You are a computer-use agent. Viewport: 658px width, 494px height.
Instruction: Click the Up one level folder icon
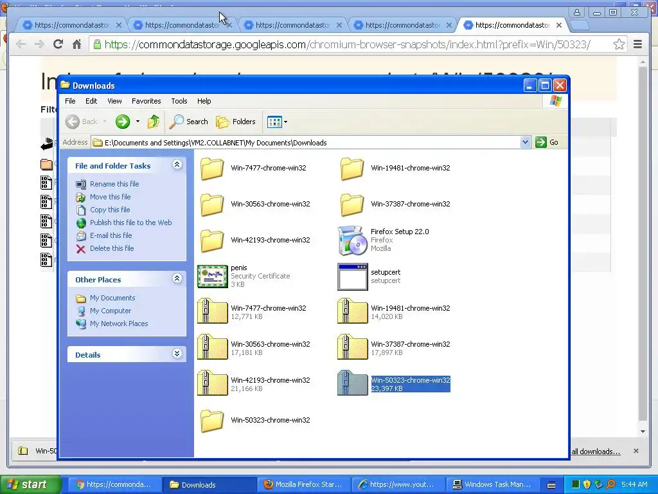154,122
